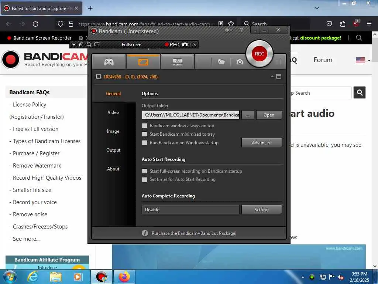378x284 pixels.
Task: Click the 1024x768 capture area text
Action: 130,77
